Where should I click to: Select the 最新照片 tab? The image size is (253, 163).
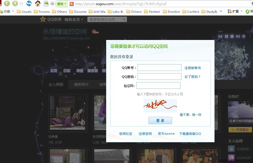point(81,84)
